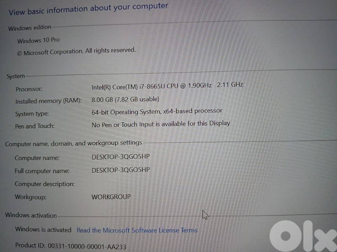This screenshot has width=337, height=252.
Task: Click the Windows activation section header
Action: tap(30, 215)
